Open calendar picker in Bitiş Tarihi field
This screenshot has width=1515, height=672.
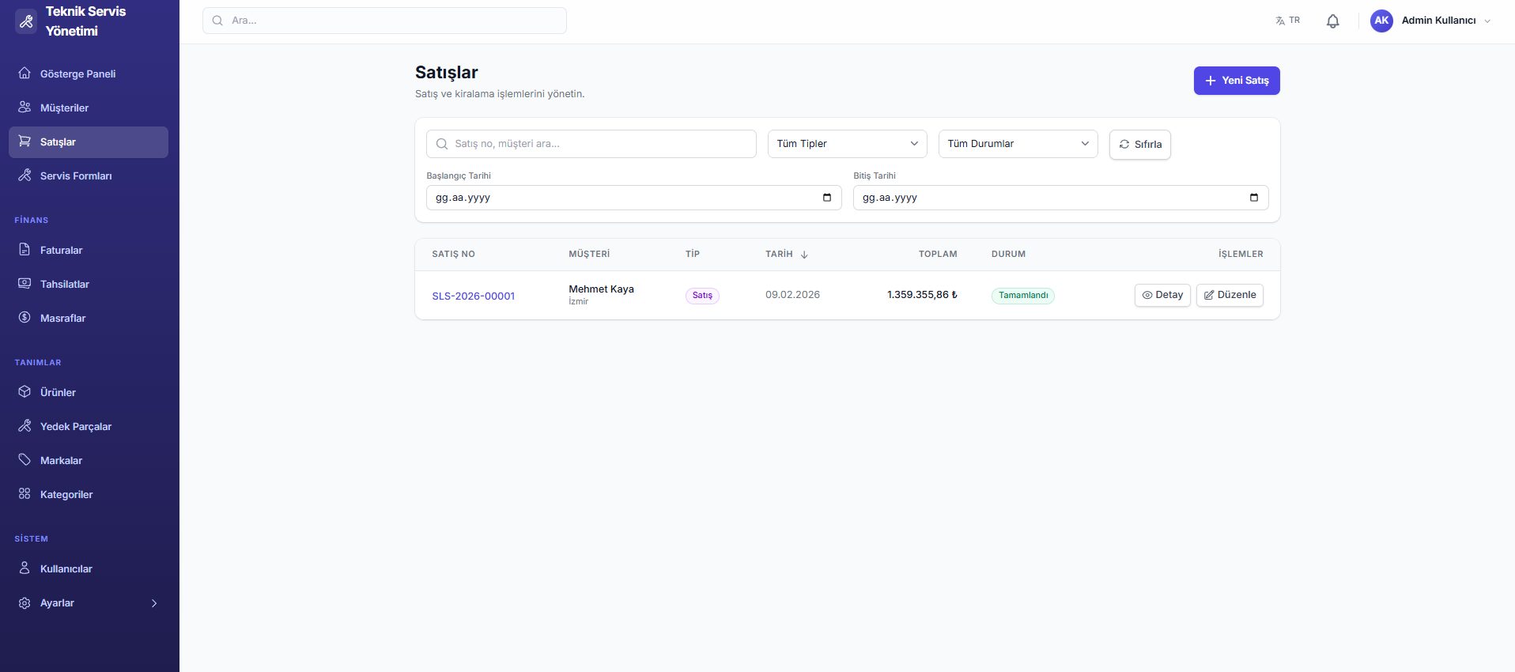click(1253, 198)
